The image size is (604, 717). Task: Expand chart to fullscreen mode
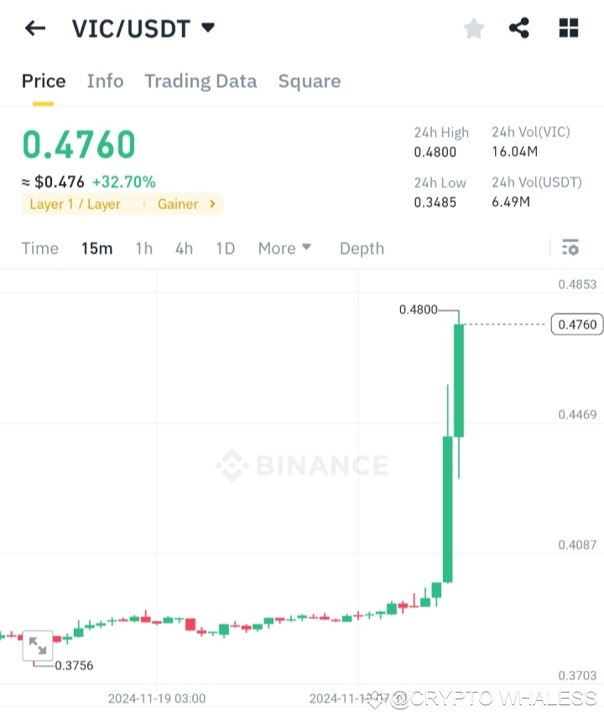[37, 645]
